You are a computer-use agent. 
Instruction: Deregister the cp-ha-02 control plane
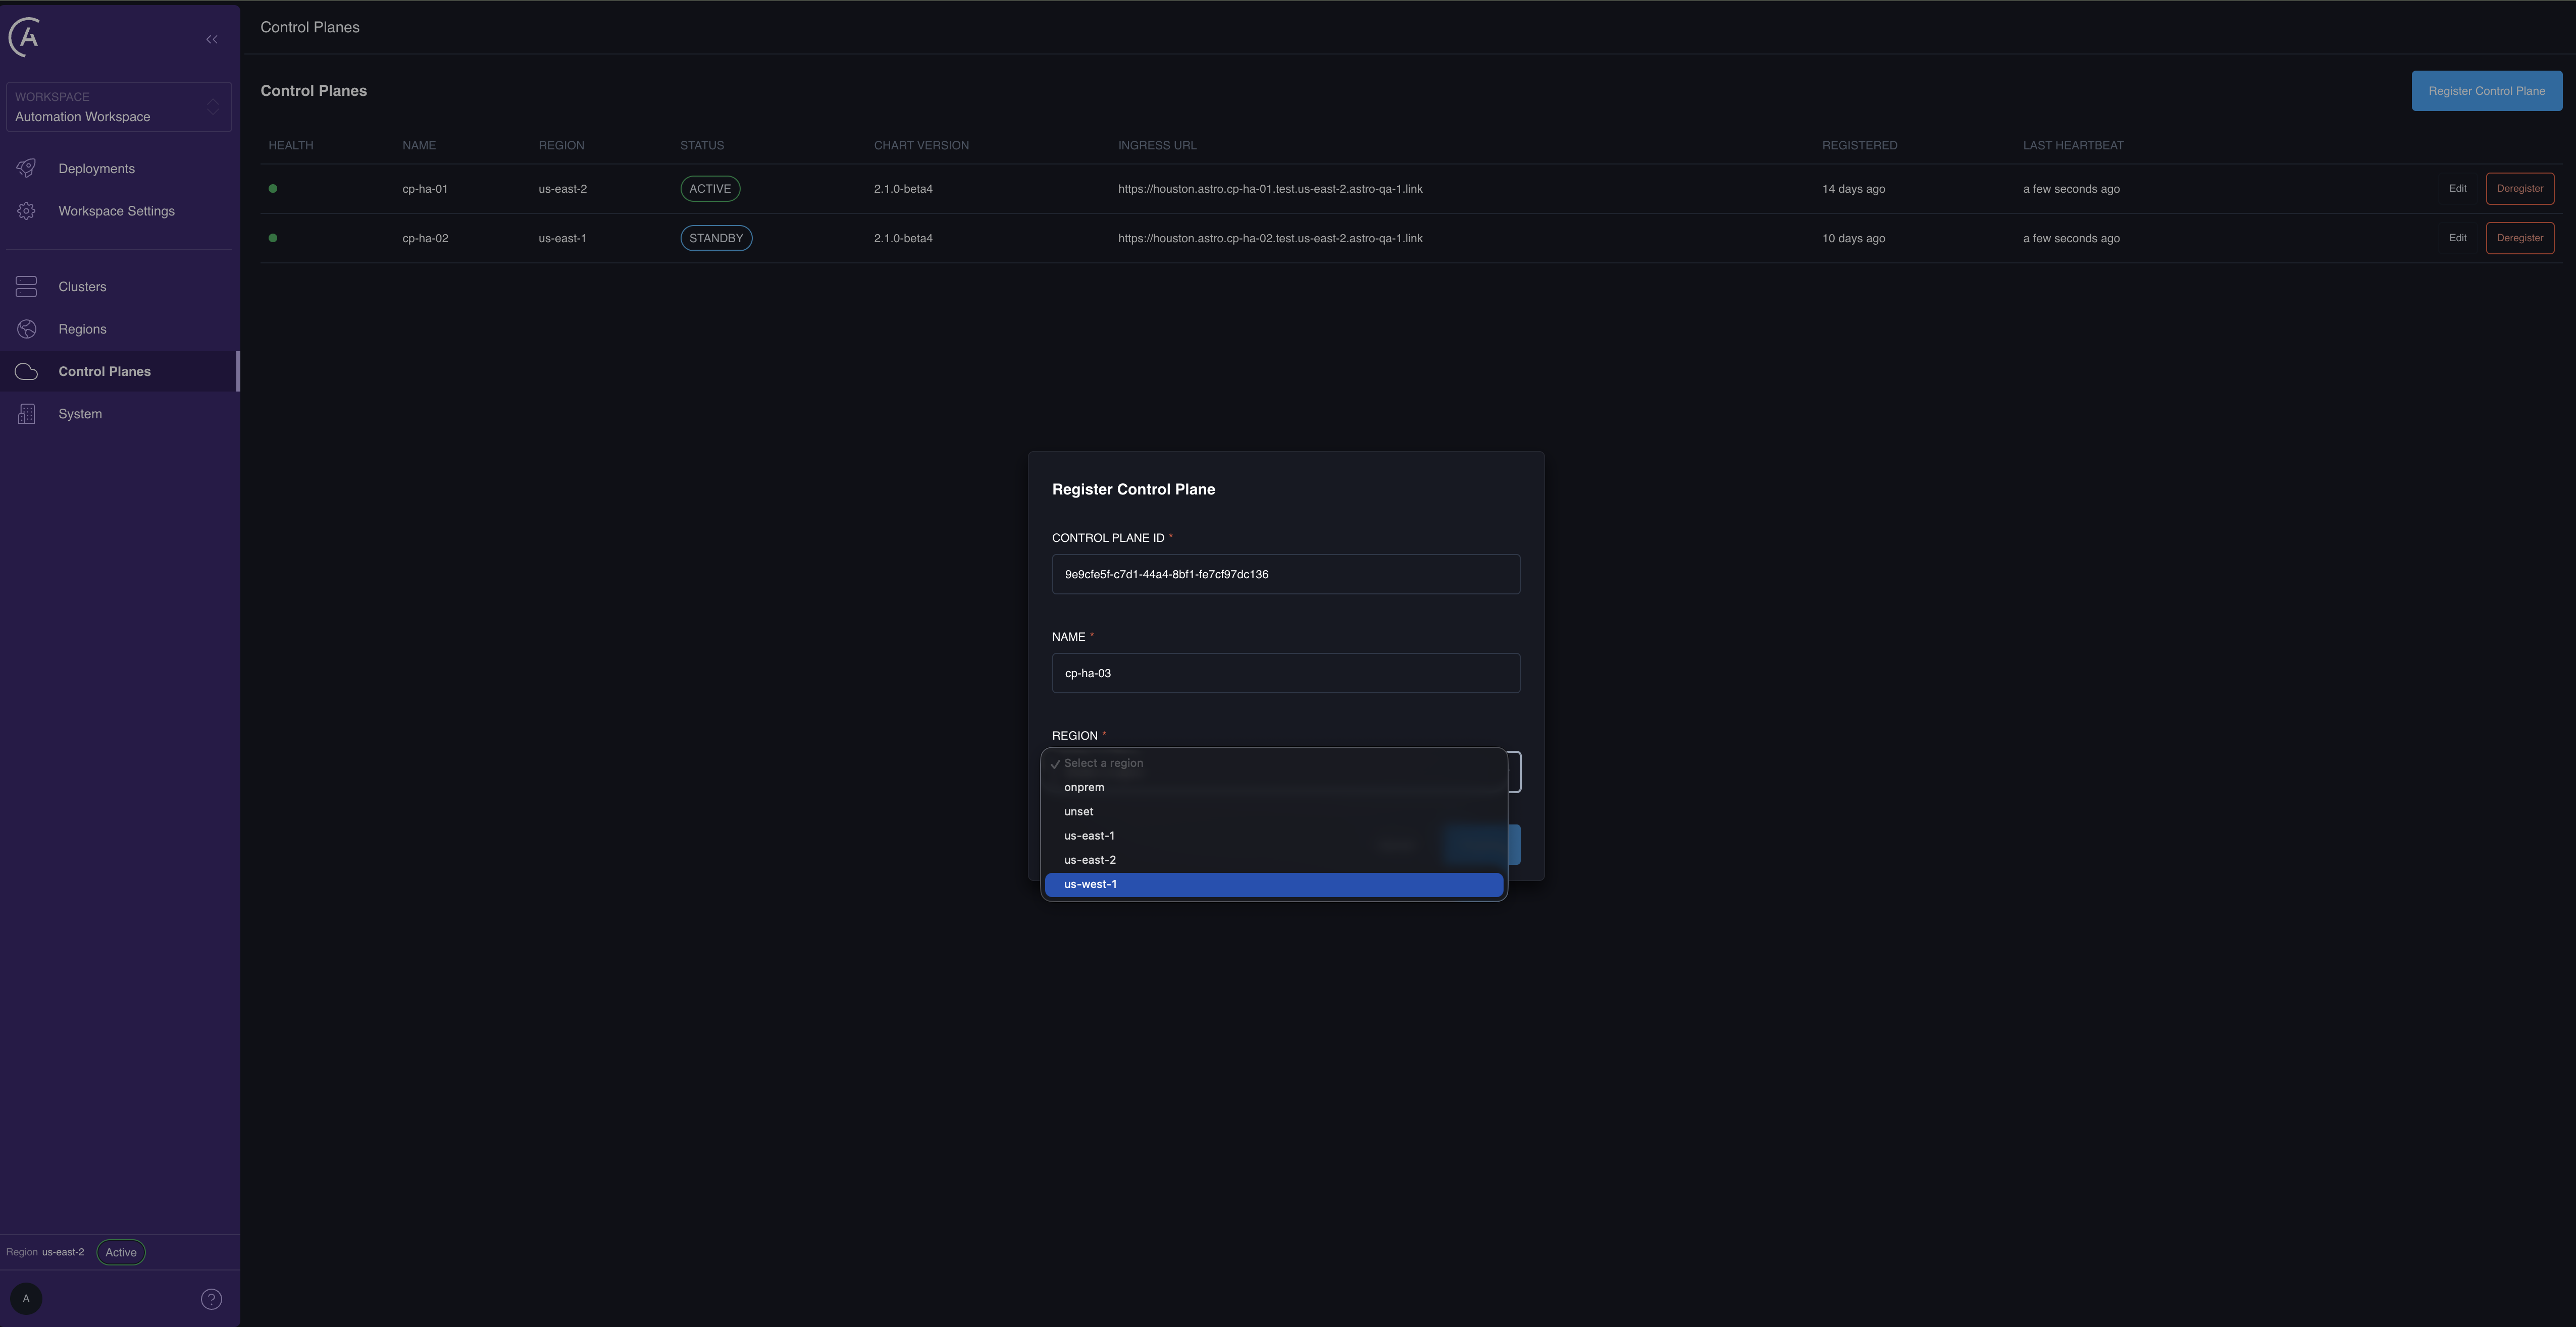tap(2519, 238)
